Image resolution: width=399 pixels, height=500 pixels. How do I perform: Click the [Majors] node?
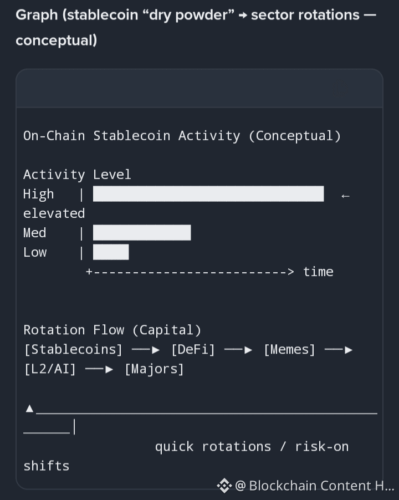[x=154, y=369]
